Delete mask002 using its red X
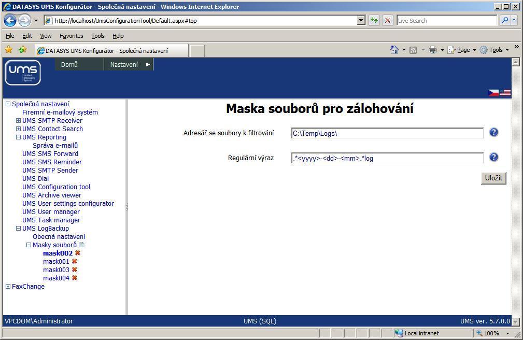The height and width of the screenshot is (340, 523). [x=78, y=253]
